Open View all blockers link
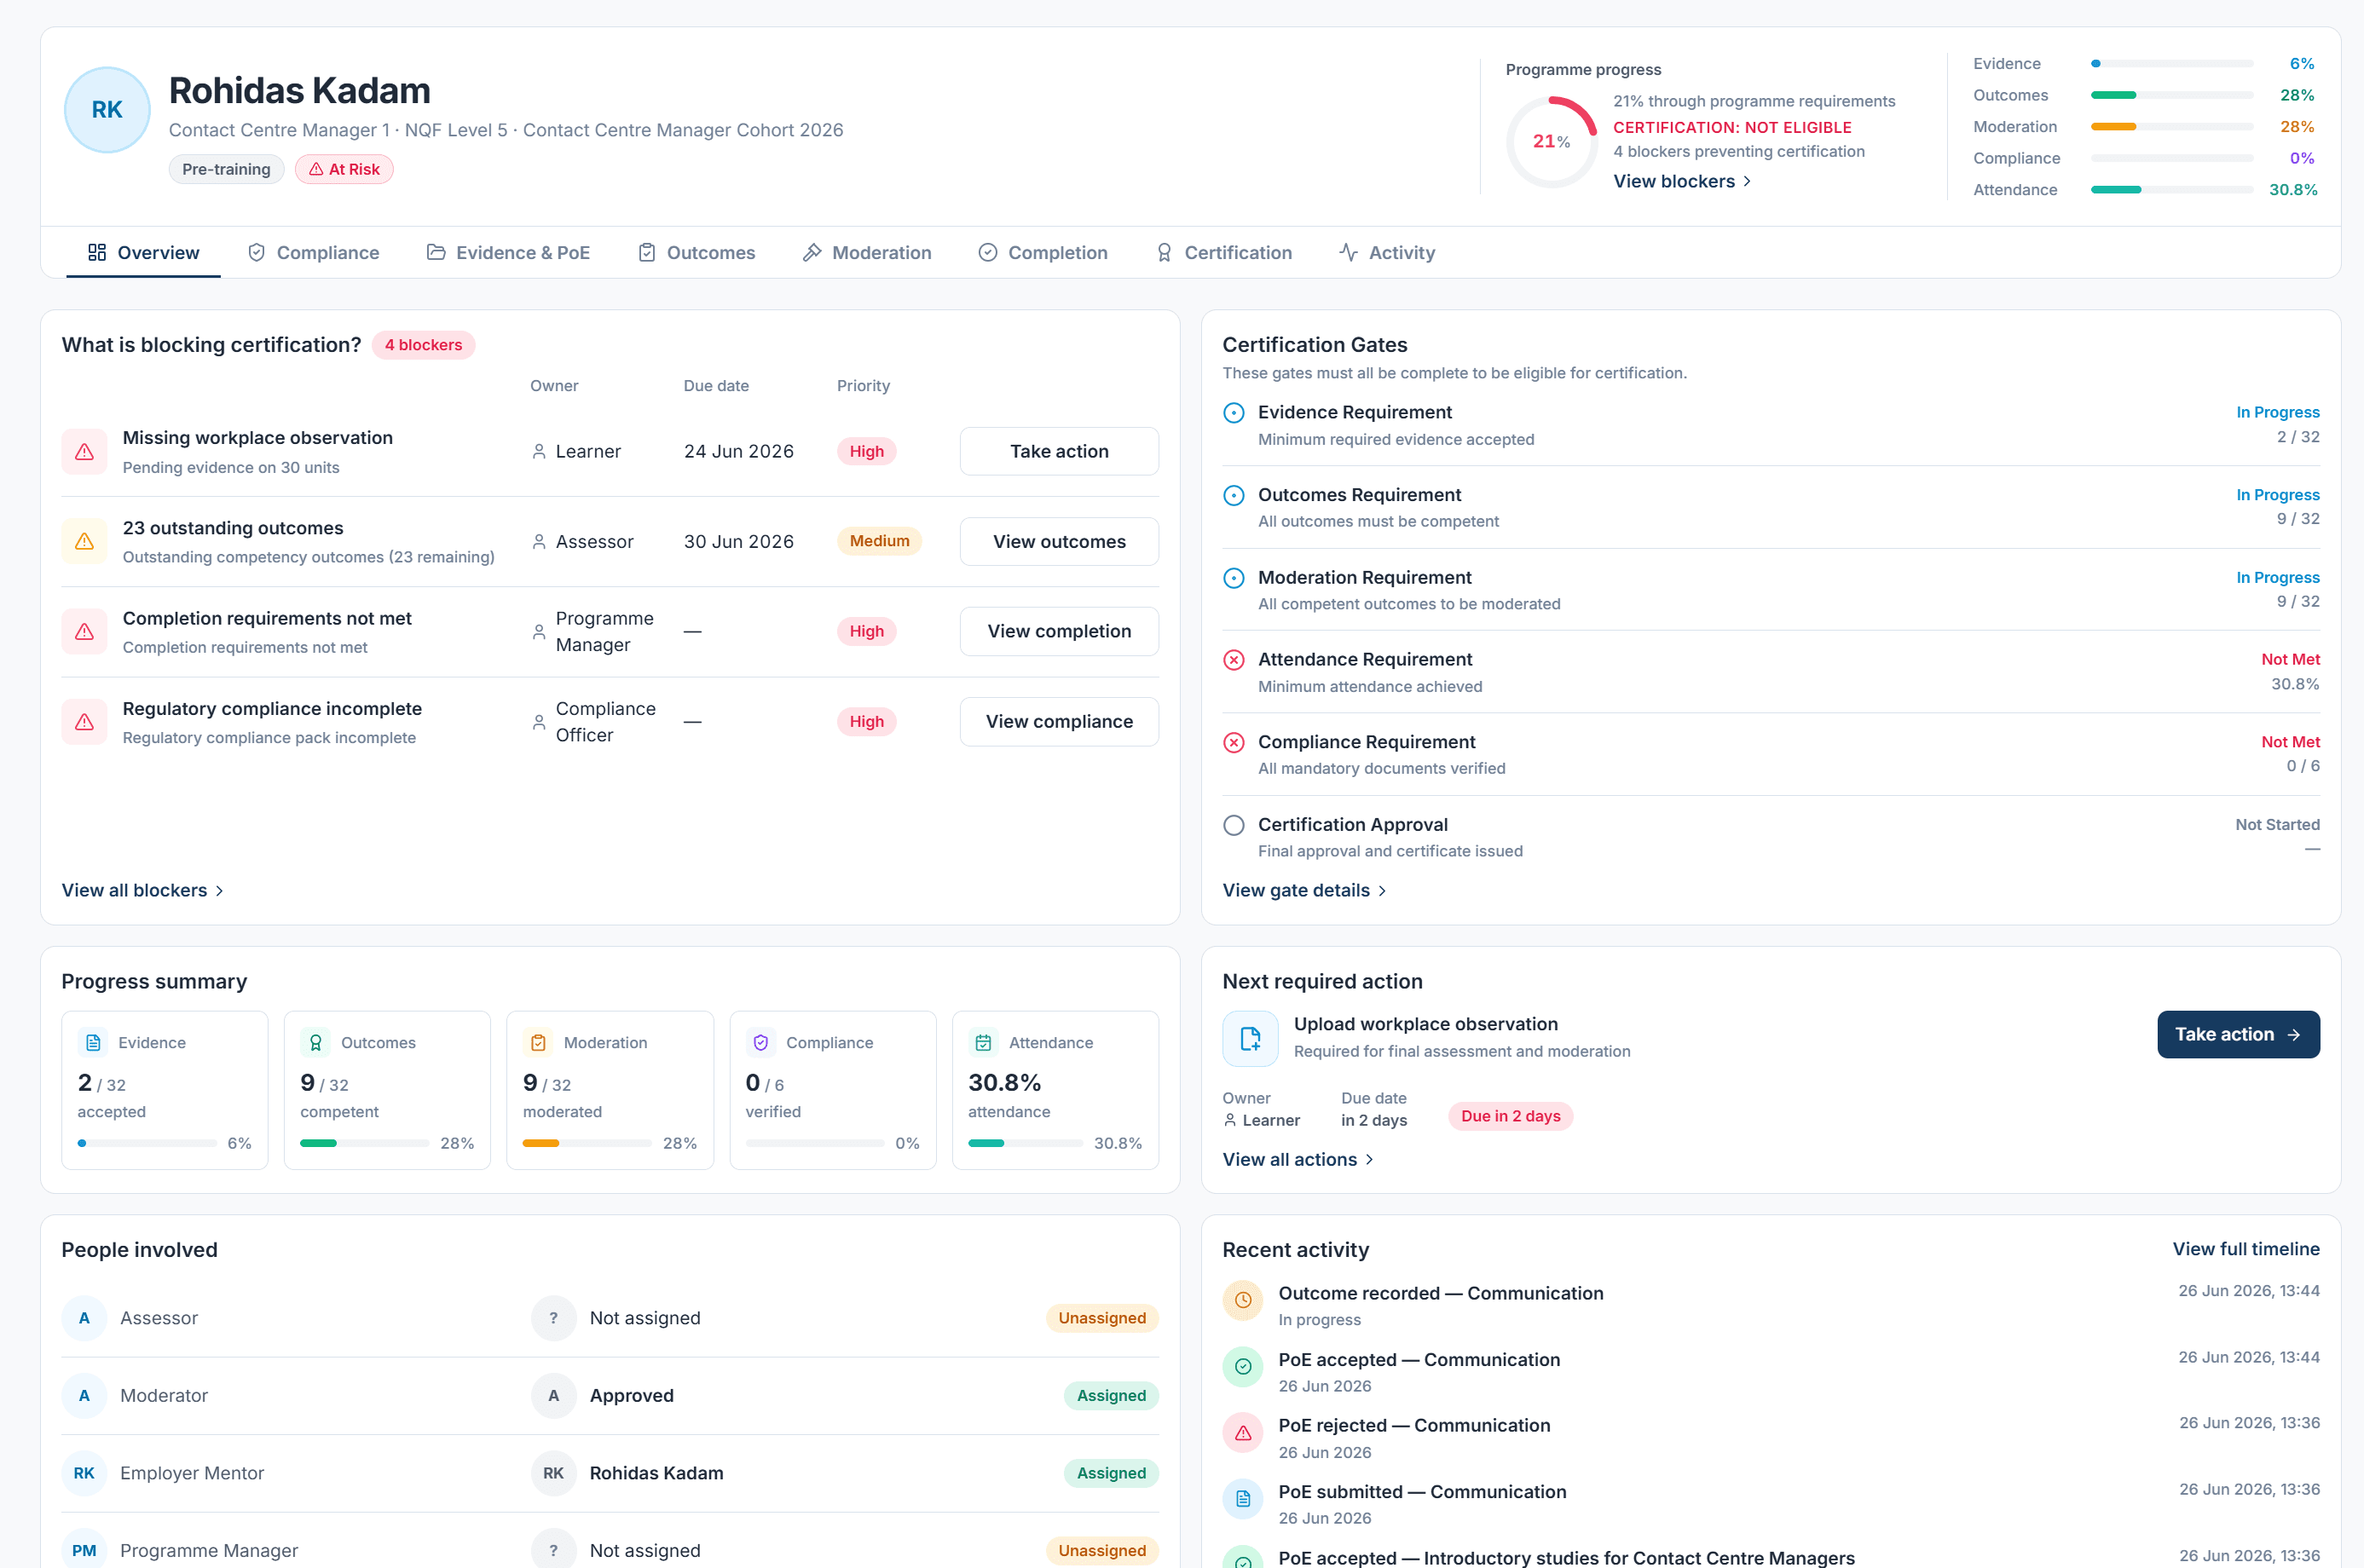This screenshot has width=2364, height=1568. (142, 890)
